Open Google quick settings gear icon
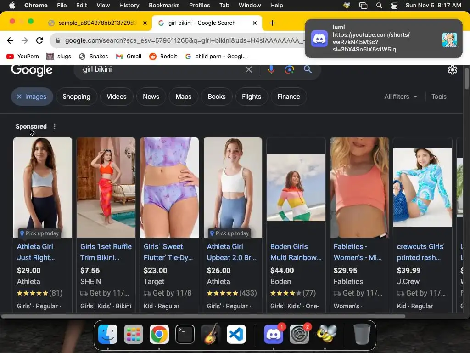The height and width of the screenshot is (353, 470). tap(452, 70)
